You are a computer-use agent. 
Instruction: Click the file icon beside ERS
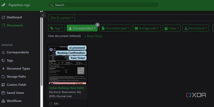[x=51, y=104]
